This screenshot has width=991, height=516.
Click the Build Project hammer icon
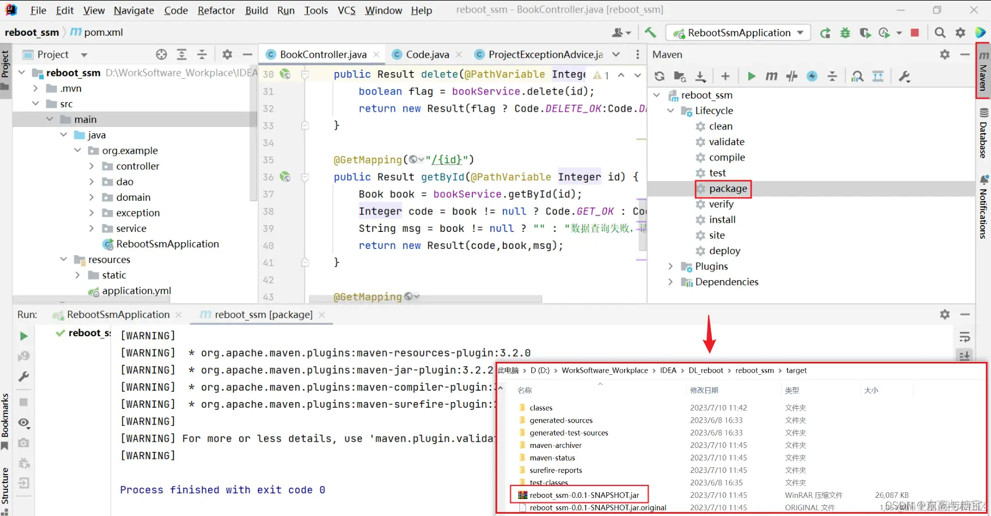(650, 32)
